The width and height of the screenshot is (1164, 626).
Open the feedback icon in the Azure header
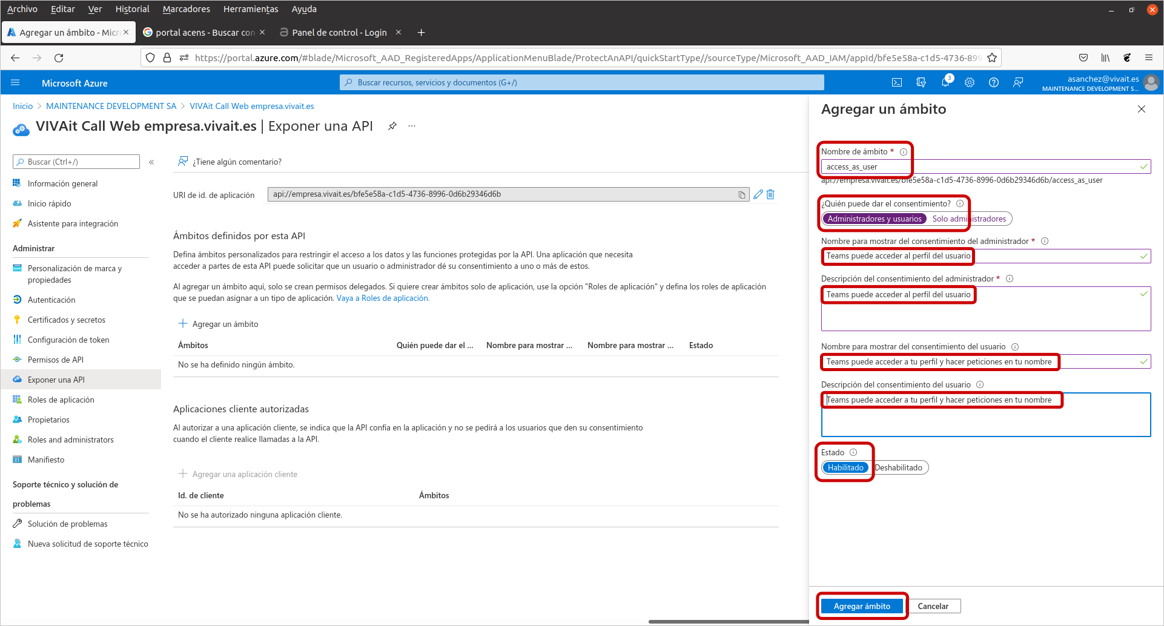click(x=1018, y=83)
